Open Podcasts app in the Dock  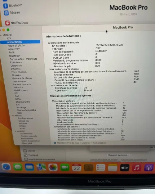pos(148,168)
